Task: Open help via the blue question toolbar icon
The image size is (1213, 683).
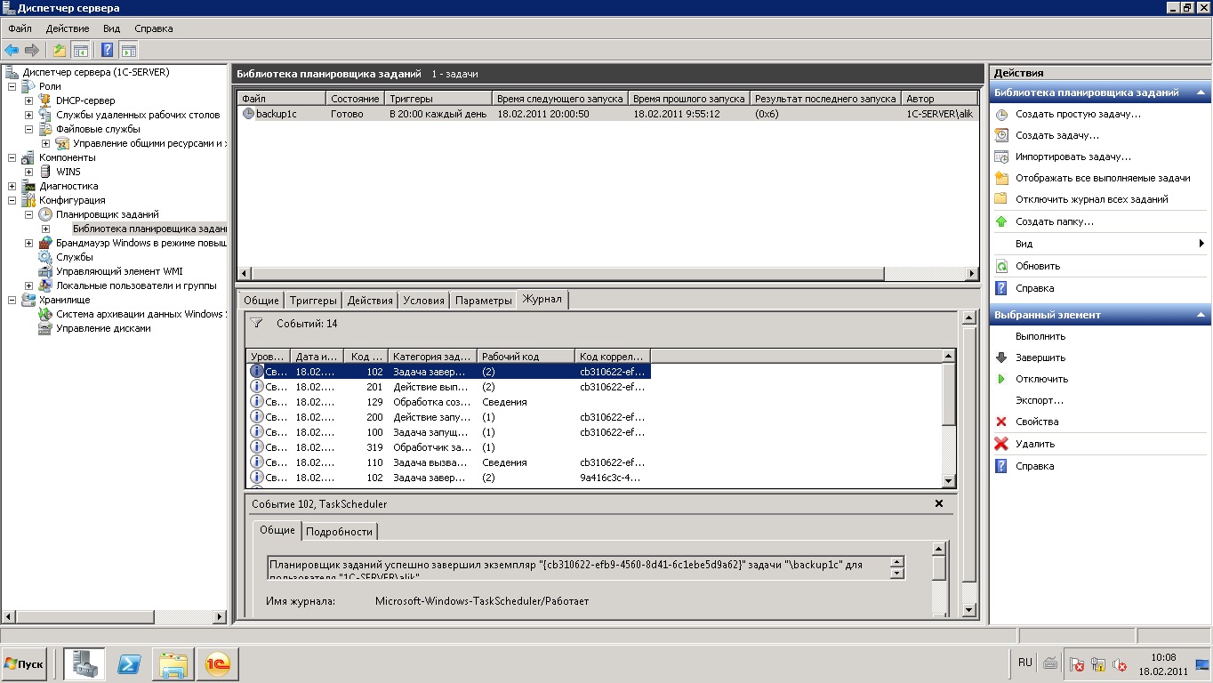Action: (108, 50)
